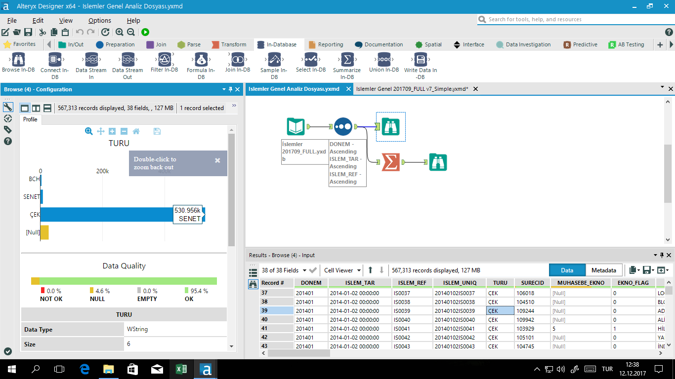Run the workflow with the green play button
Screen dimensions: 675x379
coord(145,31)
